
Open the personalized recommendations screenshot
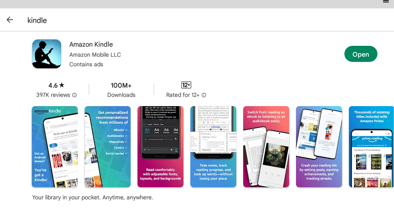[x=108, y=147]
